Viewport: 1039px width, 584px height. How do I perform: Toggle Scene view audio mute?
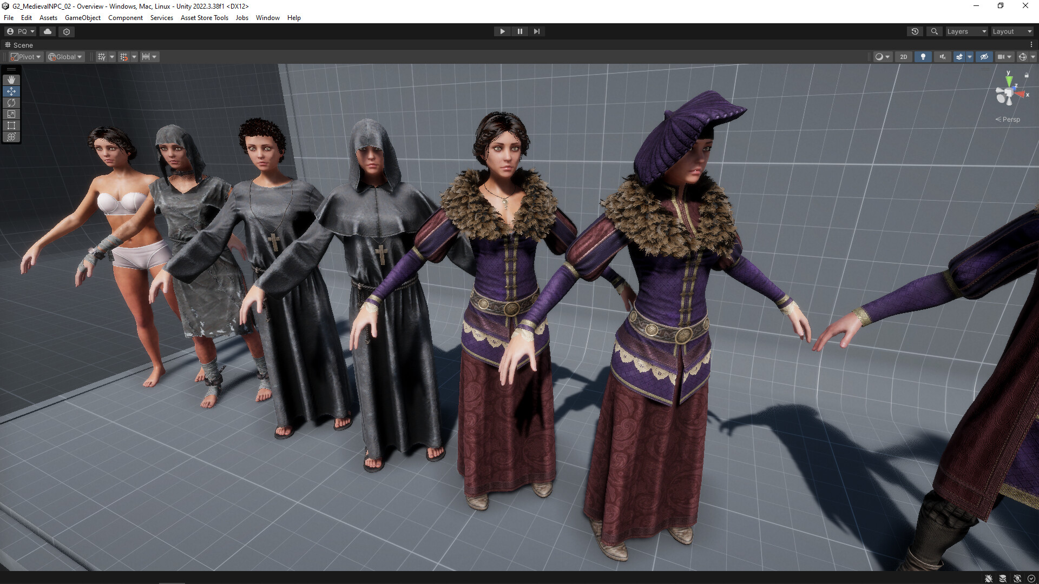(x=942, y=57)
